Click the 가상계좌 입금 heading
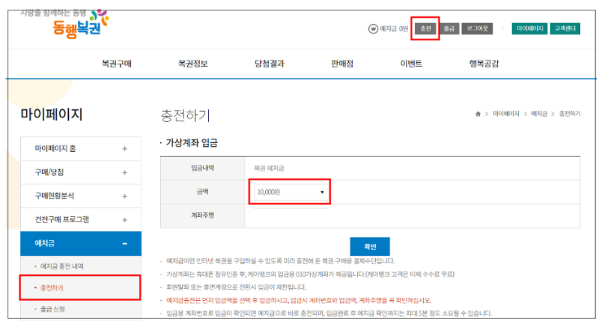 pyautogui.click(x=192, y=143)
